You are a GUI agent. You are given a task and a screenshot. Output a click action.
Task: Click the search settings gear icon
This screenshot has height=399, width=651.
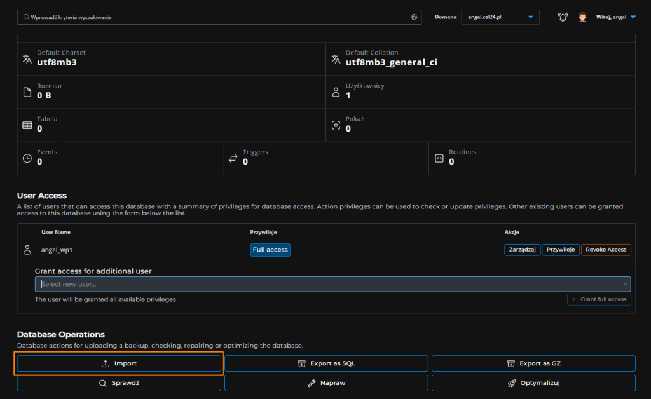click(x=414, y=17)
